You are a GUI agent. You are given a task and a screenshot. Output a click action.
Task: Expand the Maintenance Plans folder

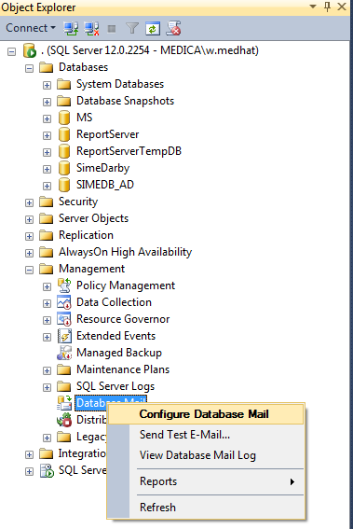tap(47, 370)
